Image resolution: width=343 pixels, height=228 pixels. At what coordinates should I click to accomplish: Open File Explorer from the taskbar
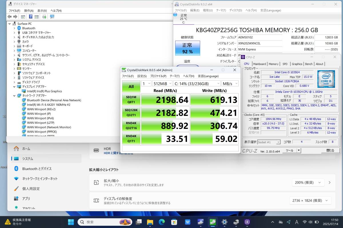pos(150,222)
